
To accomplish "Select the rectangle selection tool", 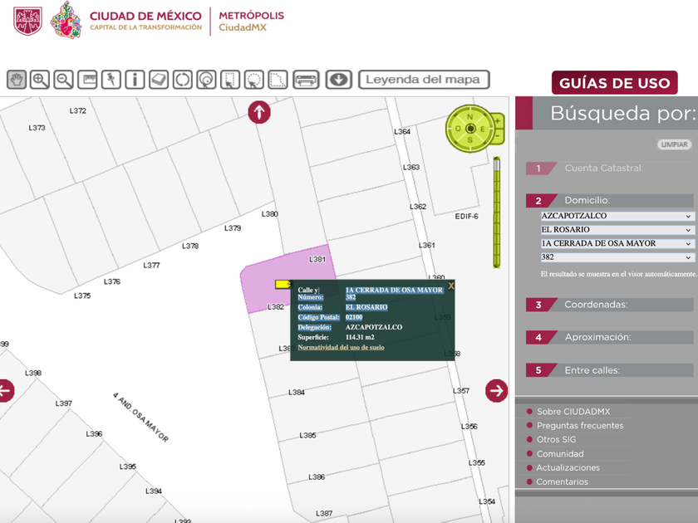I will click(229, 80).
